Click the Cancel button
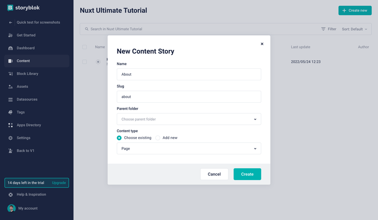Screen dimensions: 378x220 click(214, 174)
